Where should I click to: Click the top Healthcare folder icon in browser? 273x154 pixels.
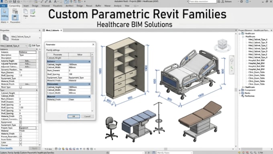tap(243, 33)
